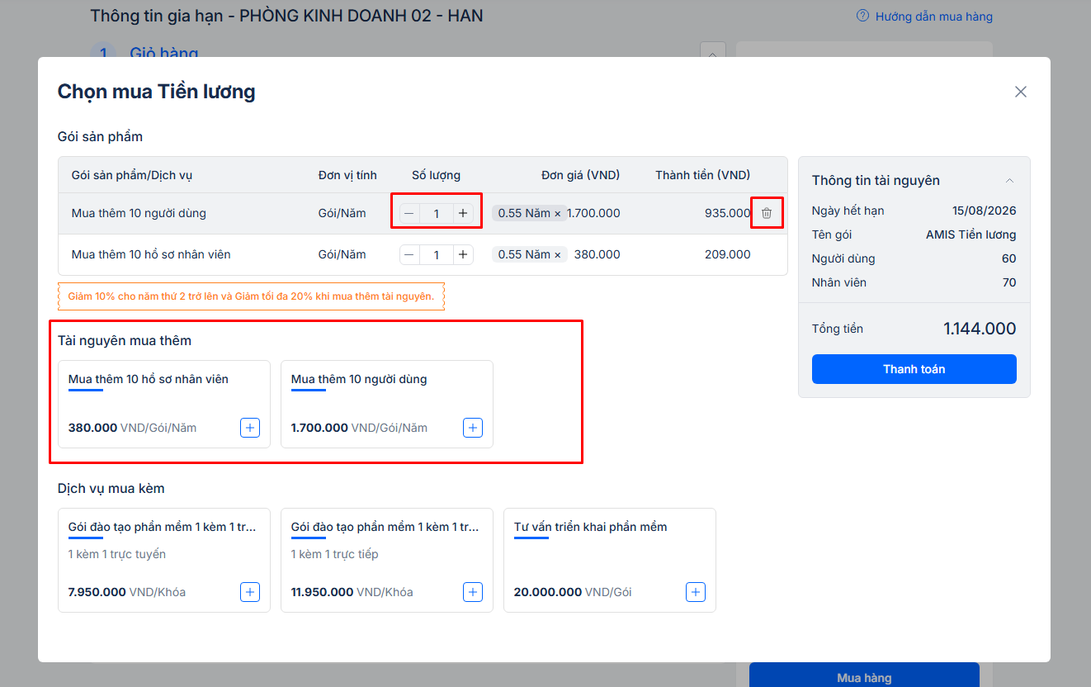Collapse the 'Giỏ hàng' section chevron

712,51
